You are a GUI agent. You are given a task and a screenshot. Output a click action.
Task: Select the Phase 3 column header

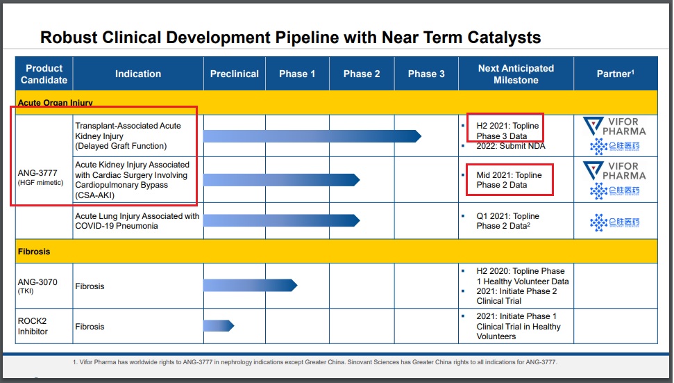426,74
